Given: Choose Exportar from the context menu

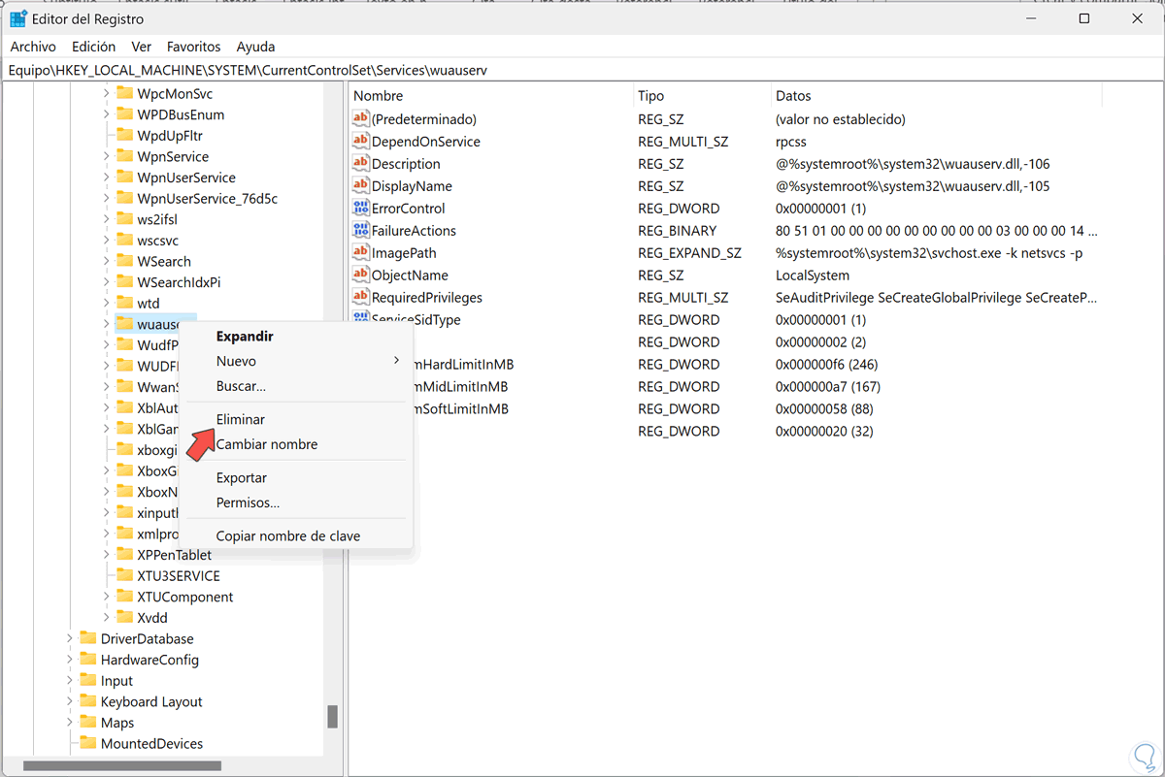Looking at the screenshot, I should [242, 477].
